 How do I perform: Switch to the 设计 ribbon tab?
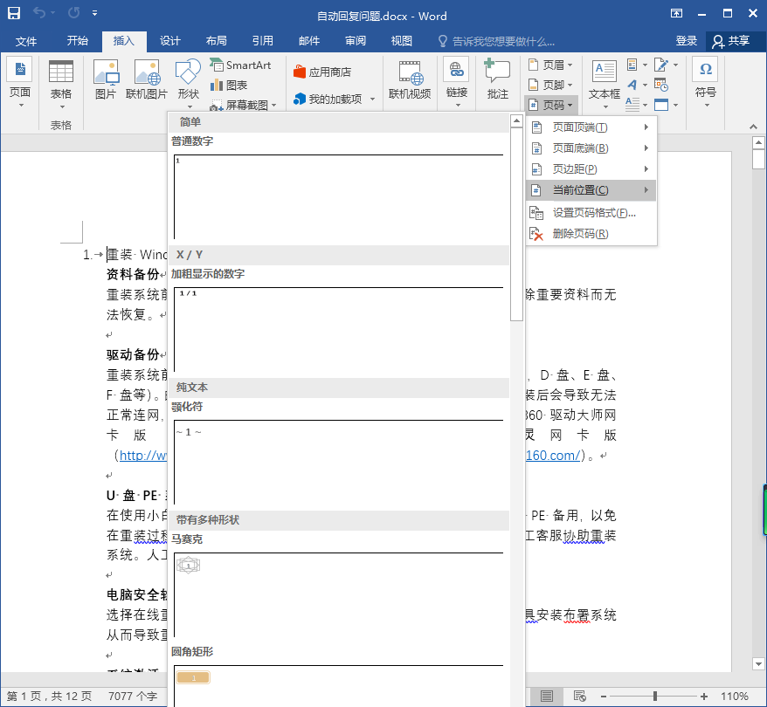pyautogui.click(x=169, y=41)
